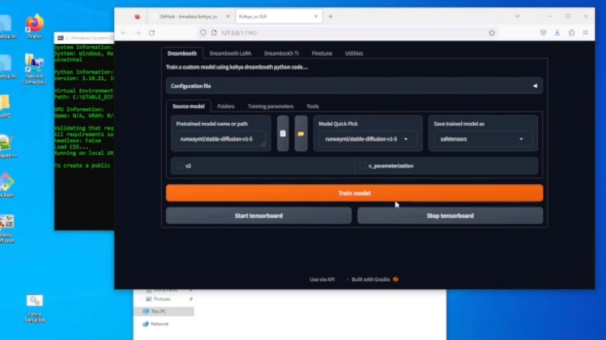The image size is (606, 340).
Task: Select the Source model sub-tab
Action: pos(188,106)
